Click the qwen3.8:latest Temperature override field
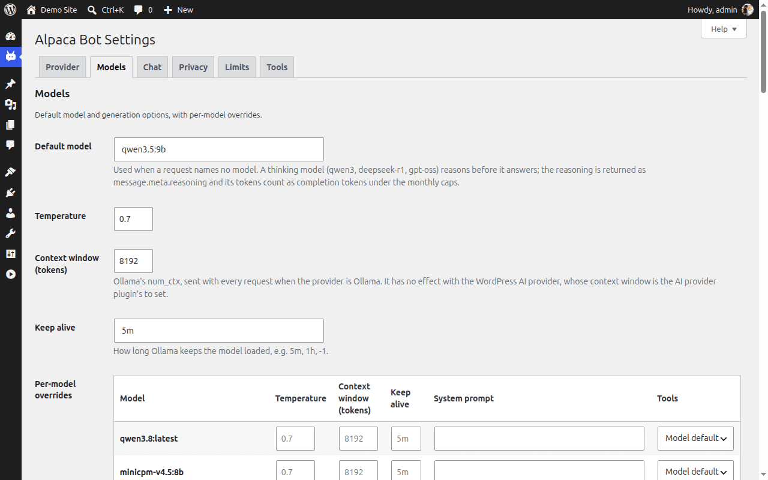 coord(295,439)
